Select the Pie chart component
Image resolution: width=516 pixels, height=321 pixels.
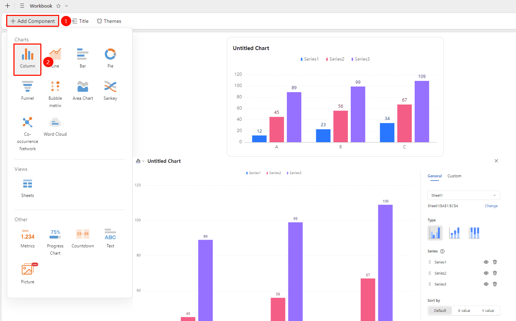coord(110,58)
